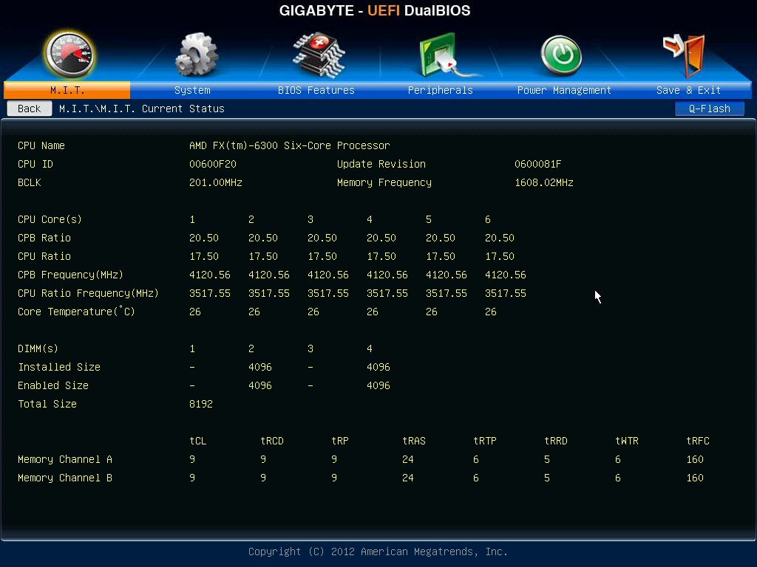This screenshot has height=567, width=757.
Task: Select the Update Revision label
Action: click(x=381, y=164)
